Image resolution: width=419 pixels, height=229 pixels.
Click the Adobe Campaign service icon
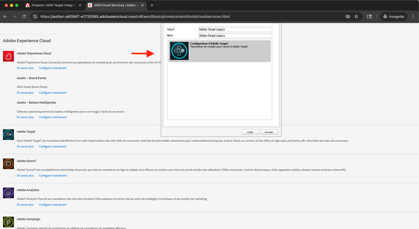tap(8, 222)
